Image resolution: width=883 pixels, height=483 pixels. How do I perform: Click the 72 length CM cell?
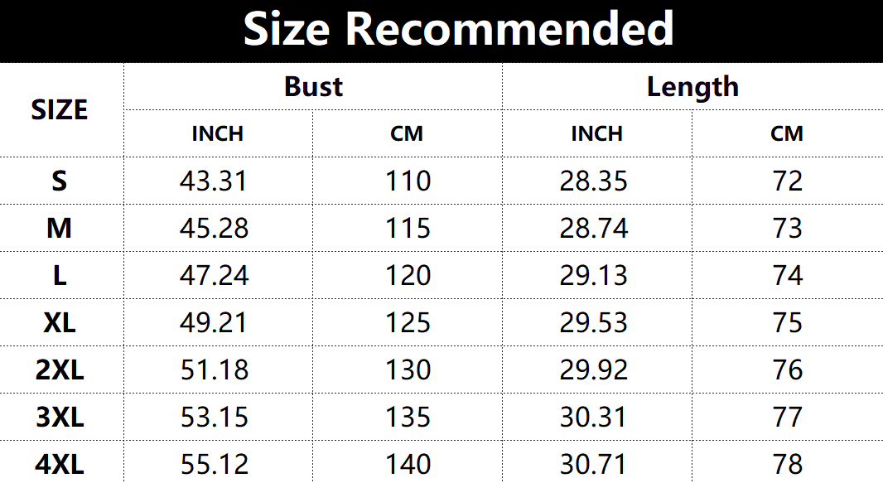(787, 181)
